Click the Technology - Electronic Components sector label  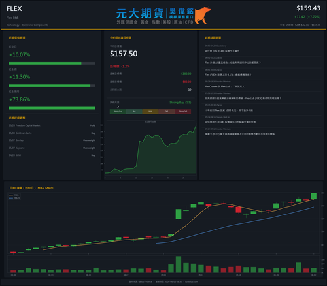tap(27, 25)
